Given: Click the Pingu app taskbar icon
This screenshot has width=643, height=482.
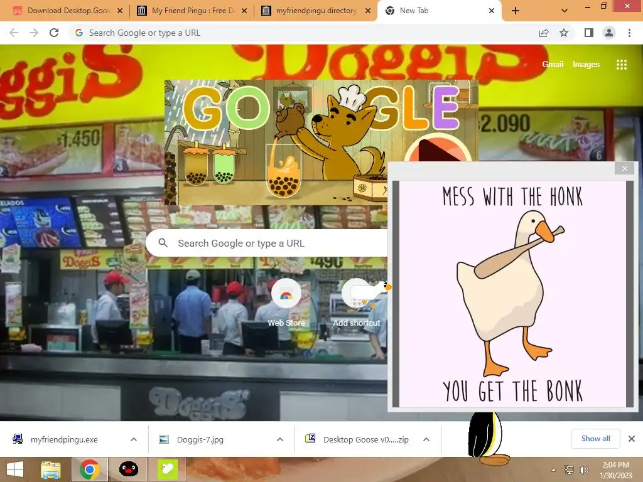Looking at the screenshot, I should (128, 469).
